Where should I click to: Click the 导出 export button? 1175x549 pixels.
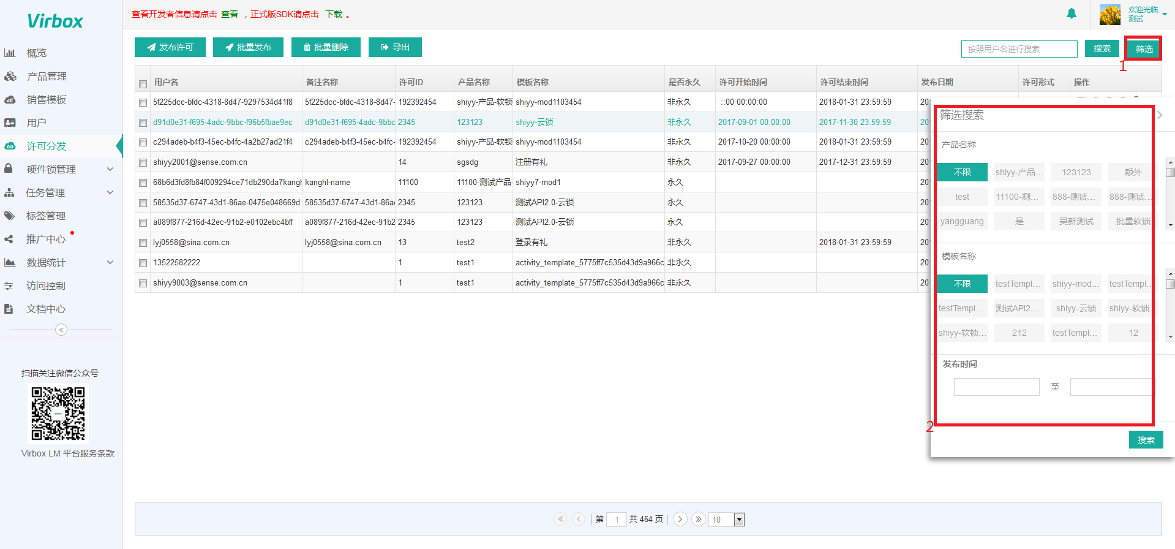click(x=395, y=47)
